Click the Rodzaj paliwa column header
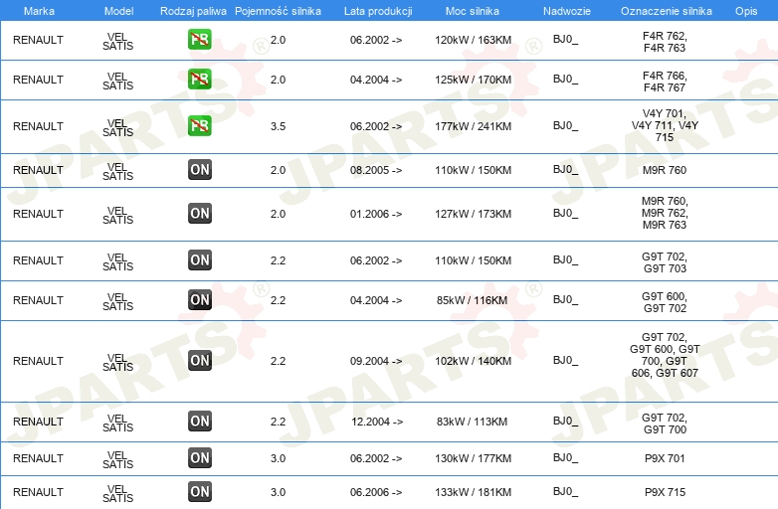This screenshot has height=509, width=778. point(194,11)
